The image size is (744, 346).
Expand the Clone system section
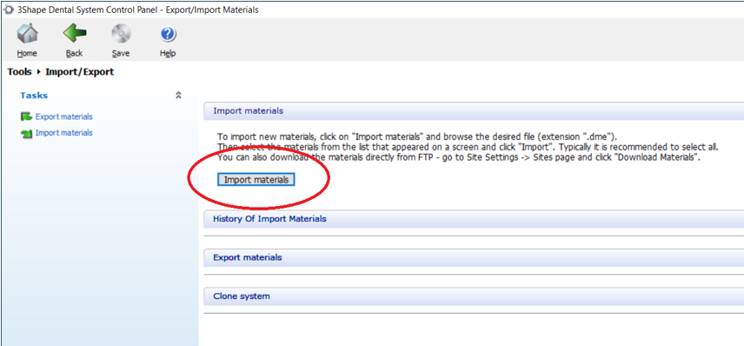pyautogui.click(x=474, y=296)
